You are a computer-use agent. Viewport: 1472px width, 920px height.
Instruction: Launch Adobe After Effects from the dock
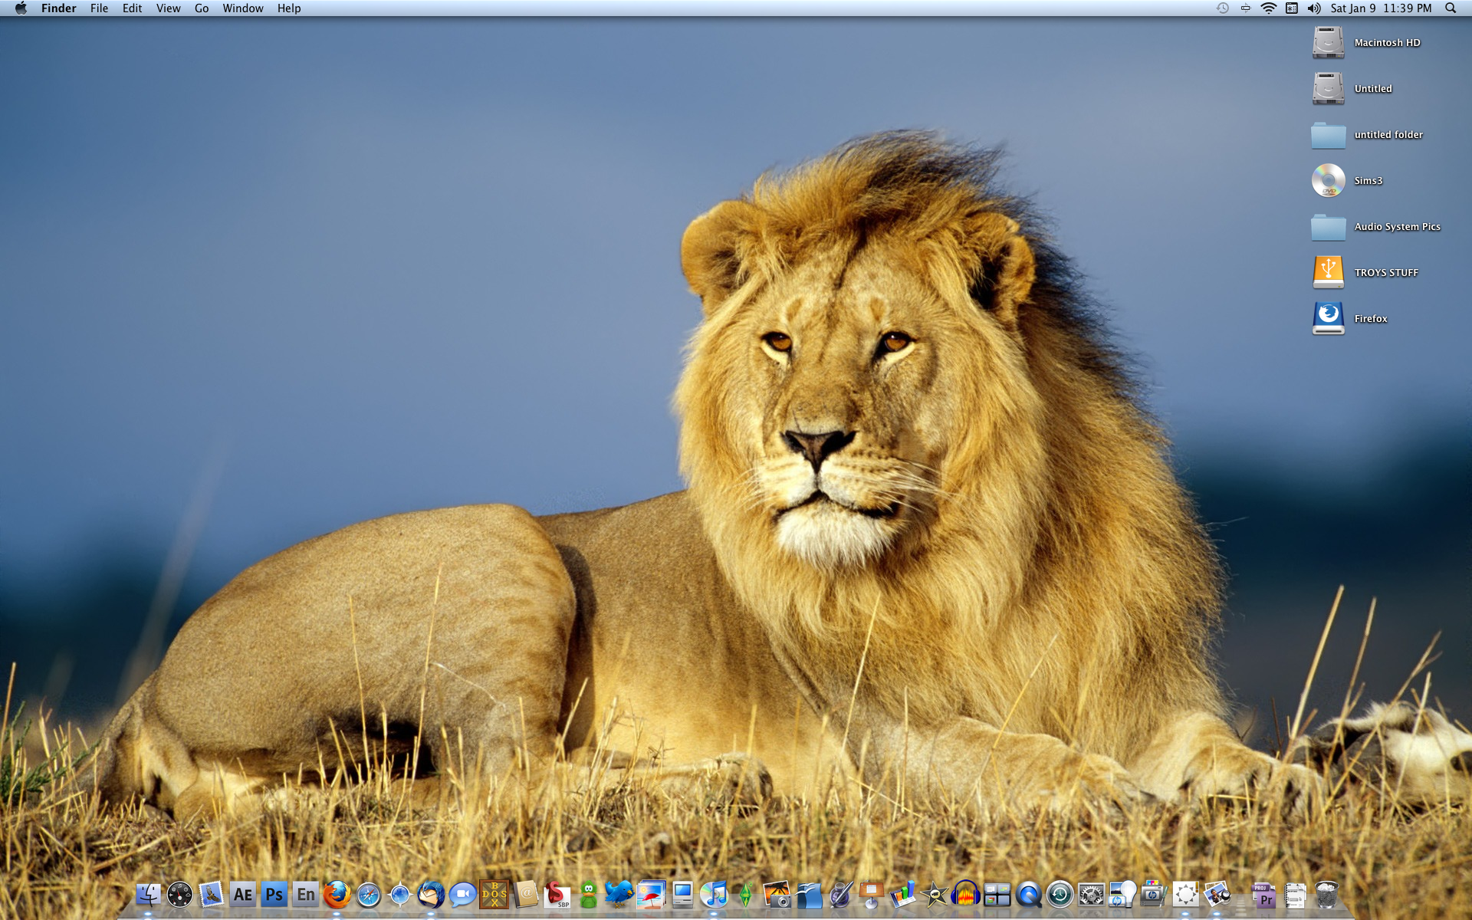pyautogui.click(x=242, y=894)
